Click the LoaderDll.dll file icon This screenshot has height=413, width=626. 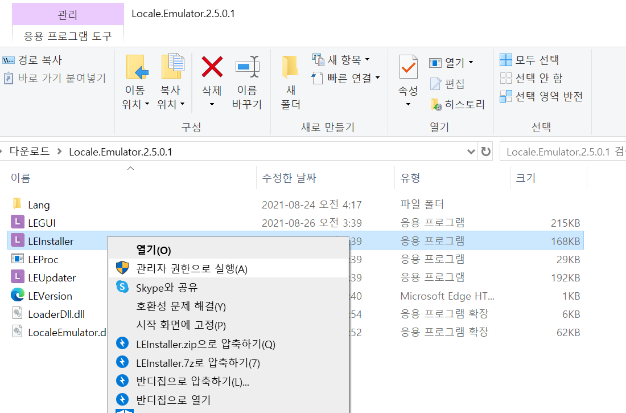point(17,313)
